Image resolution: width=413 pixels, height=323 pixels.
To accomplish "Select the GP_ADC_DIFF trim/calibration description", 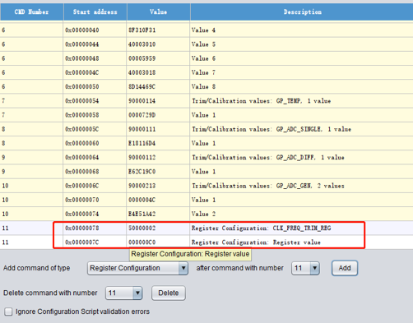I will tap(301, 158).
